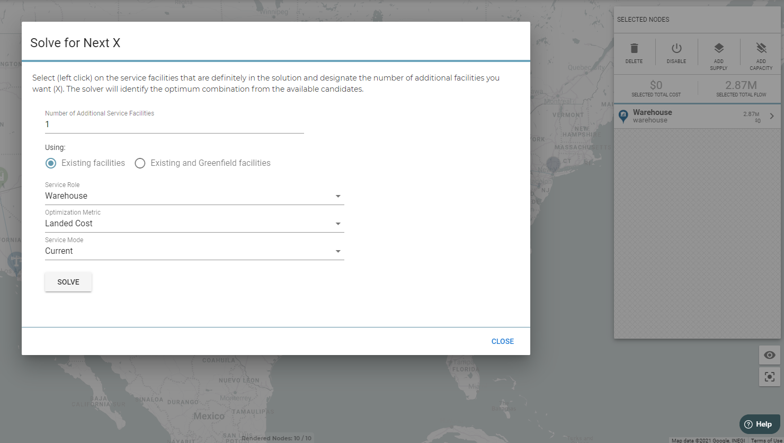Click the Add Supply layers icon
Image resolution: width=784 pixels, height=443 pixels.
pyautogui.click(x=719, y=48)
